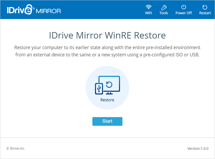Click the Restore caption under the icon
Screen dimensions: 215x159
tap(107, 100)
